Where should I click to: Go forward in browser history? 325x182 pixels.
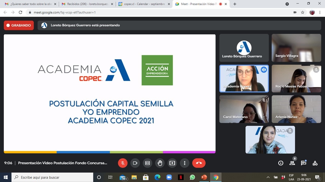(x=13, y=12)
